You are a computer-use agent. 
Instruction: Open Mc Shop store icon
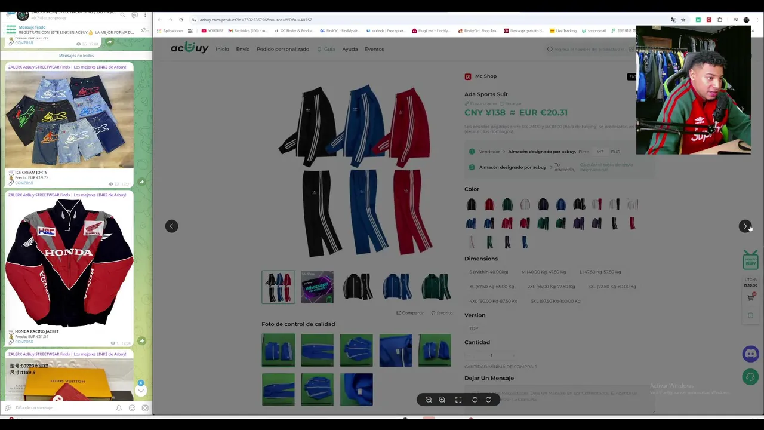coord(468,76)
